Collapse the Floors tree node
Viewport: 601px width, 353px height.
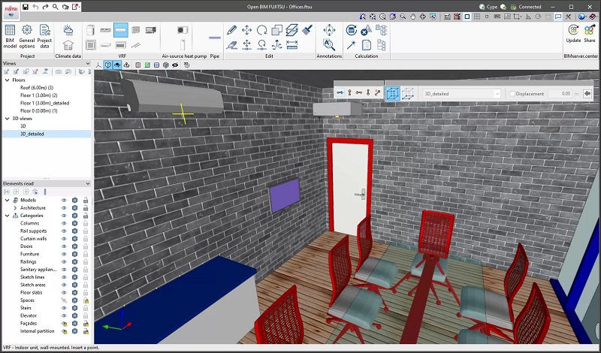pos(7,80)
